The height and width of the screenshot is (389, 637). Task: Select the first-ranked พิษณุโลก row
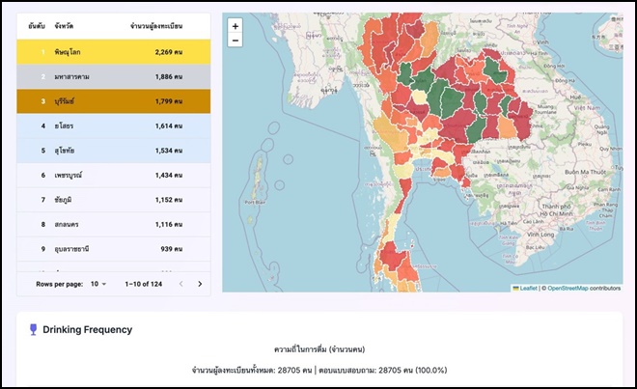(114, 52)
